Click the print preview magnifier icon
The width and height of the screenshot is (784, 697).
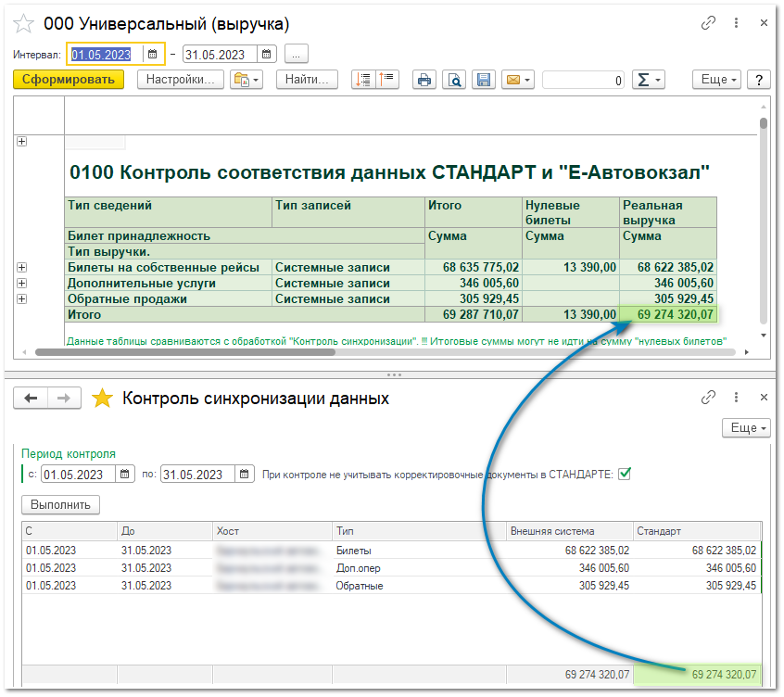click(454, 80)
